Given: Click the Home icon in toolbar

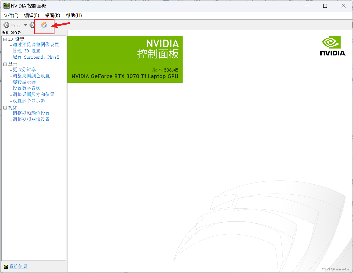Looking at the screenshot, I should click(44, 25).
